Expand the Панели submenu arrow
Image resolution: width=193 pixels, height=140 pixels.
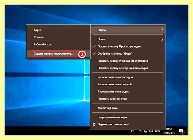[x=162, y=30]
